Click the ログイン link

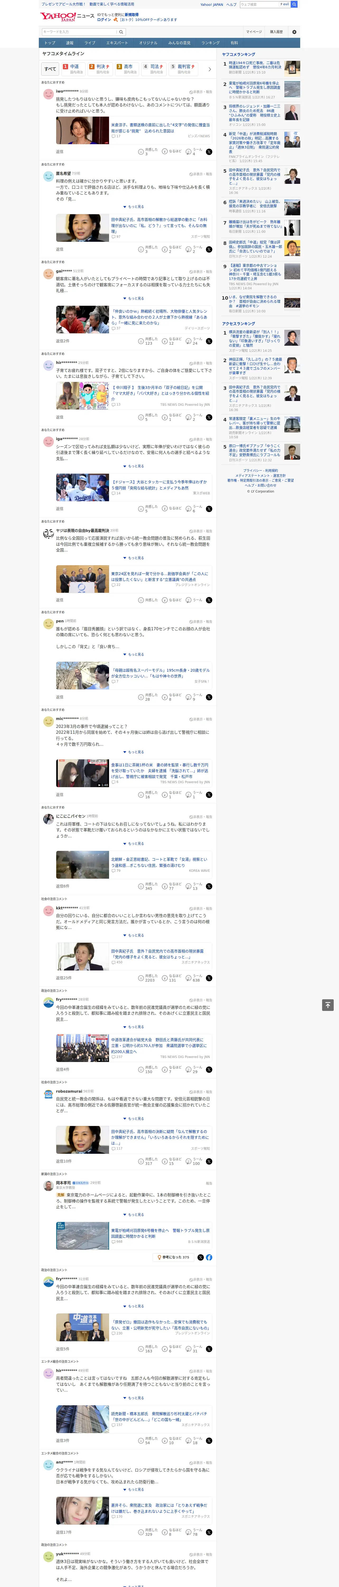pyautogui.click(x=104, y=20)
